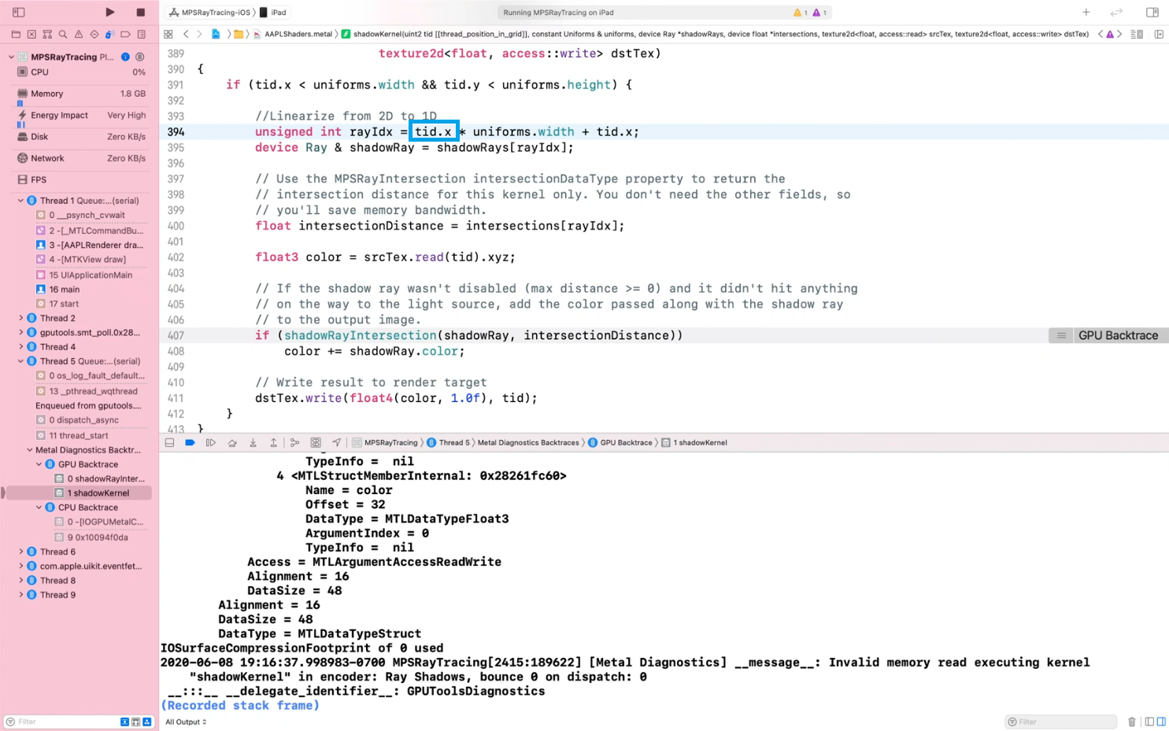This screenshot has height=731, width=1169.
Task: Click the console filter field
Action: click(1061, 722)
